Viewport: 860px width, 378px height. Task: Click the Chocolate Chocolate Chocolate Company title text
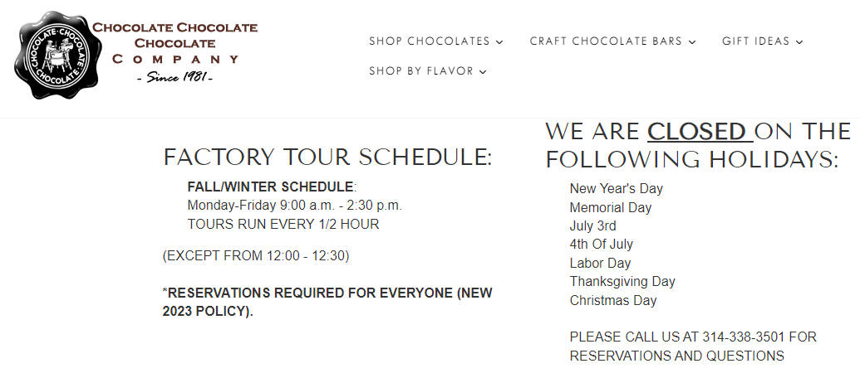click(x=175, y=43)
